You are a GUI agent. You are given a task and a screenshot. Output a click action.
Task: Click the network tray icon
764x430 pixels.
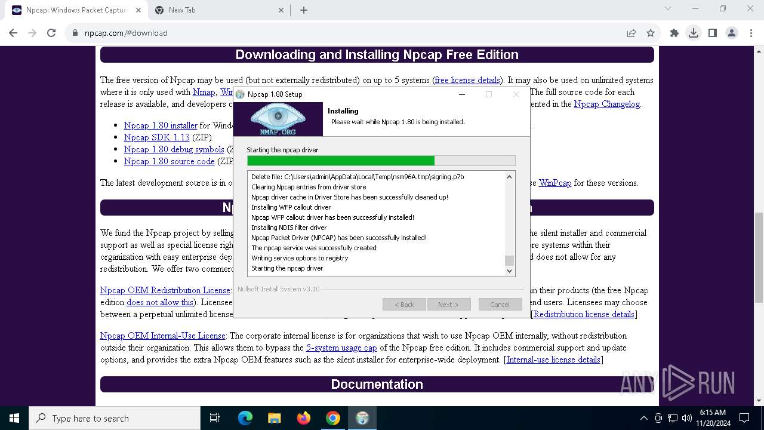coord(673,418)
